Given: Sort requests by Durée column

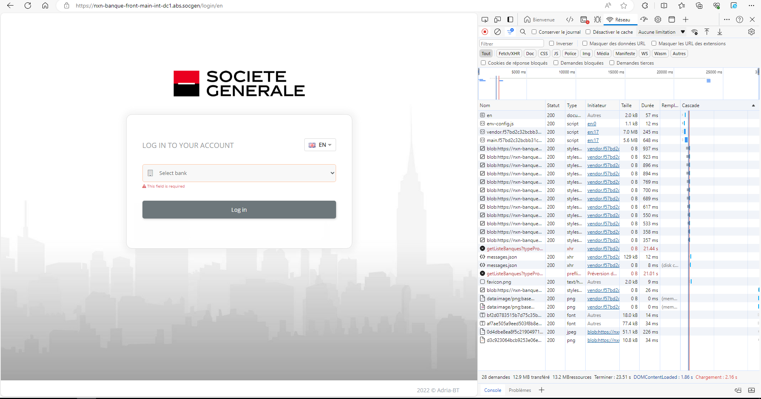Looking at the screenshot, I should point(650,106).
